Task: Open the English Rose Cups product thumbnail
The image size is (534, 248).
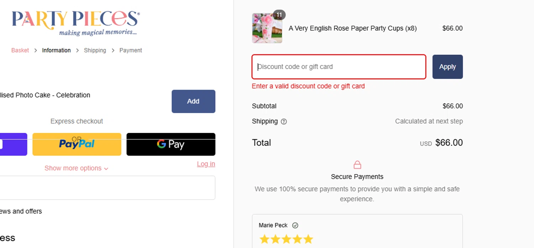Action: pos(267,28)
